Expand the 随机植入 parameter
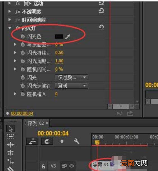The image size is (158, 171). (x=15, y=94)
